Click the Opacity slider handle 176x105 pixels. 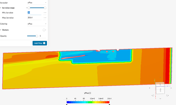pyautogui.click(x=37, y=36)
